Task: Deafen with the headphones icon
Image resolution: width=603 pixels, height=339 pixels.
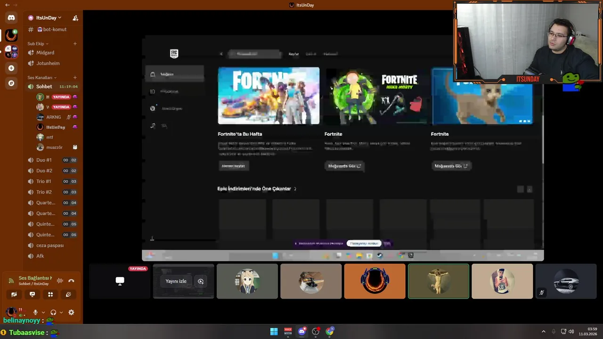Action: (53, 312)
